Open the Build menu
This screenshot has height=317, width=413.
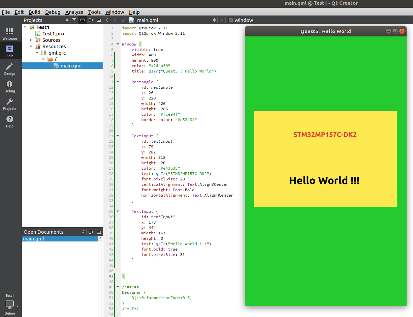[x=35, y=12]
